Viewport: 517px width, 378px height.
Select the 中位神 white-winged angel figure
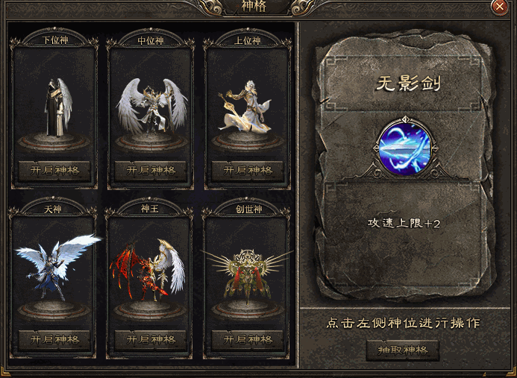pos(151,105)
